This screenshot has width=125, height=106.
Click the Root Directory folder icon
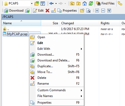pos(78,4)
